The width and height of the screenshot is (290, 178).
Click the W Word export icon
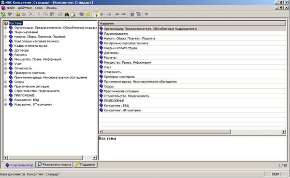click(x=146, y=14)
